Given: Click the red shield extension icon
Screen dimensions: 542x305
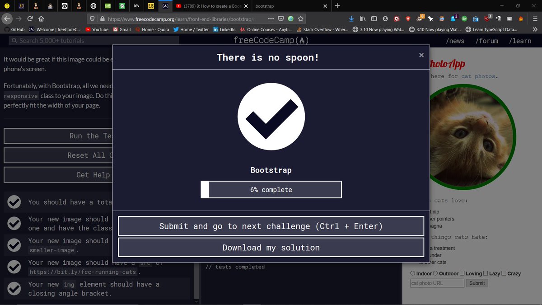Looking at the screenshot, I should [408, 19].
